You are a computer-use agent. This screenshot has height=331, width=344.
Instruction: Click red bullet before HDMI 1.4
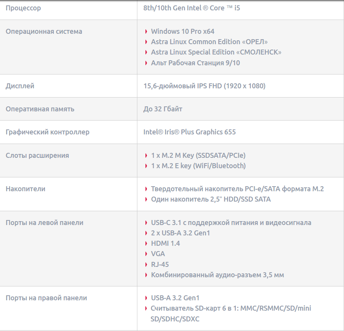pyautogui.click(x=146, y=243)
